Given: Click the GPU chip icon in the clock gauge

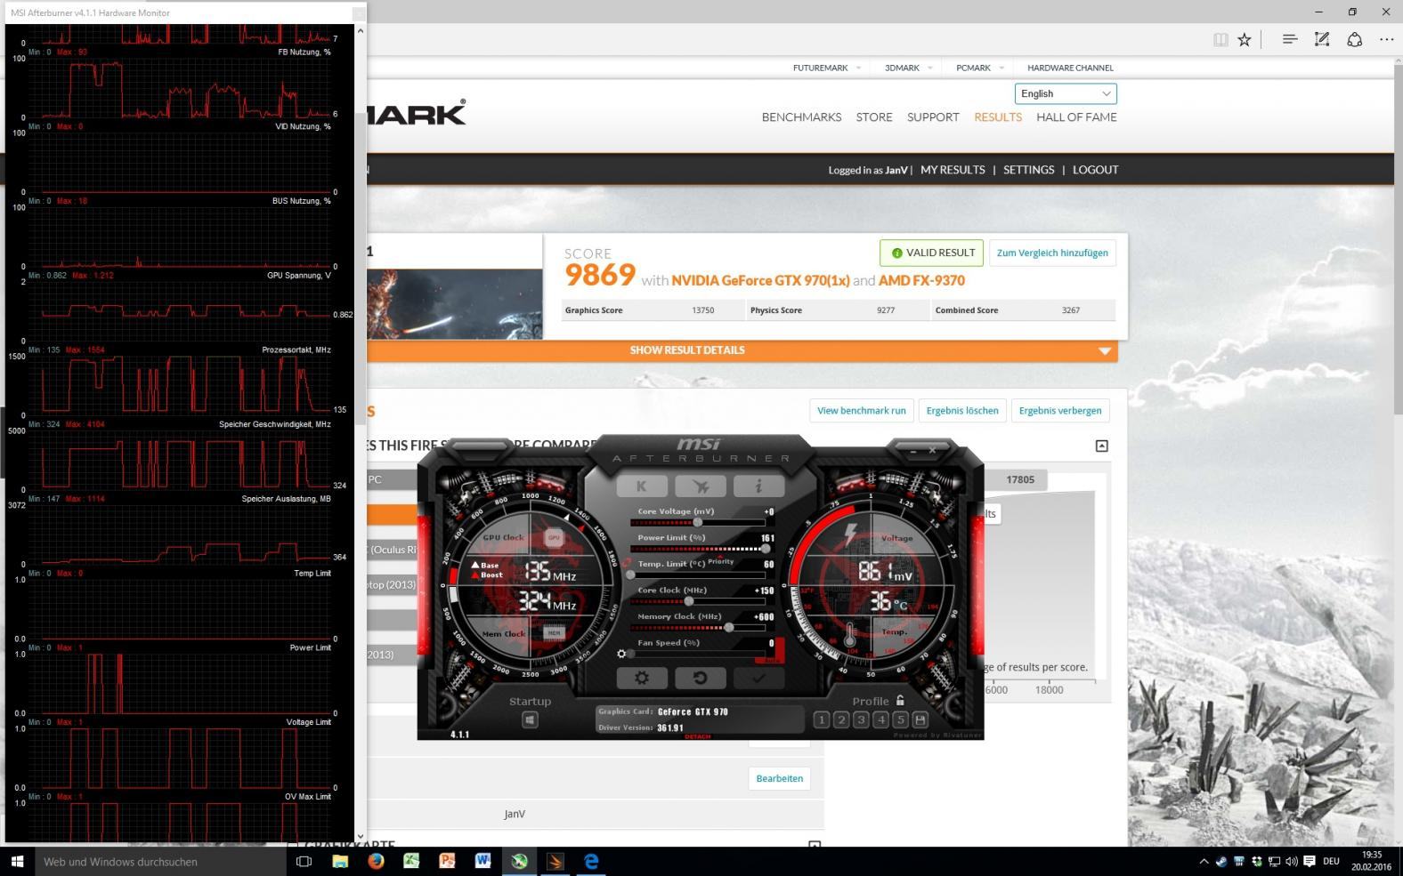Looking at the screenshot, I should 554,537.
